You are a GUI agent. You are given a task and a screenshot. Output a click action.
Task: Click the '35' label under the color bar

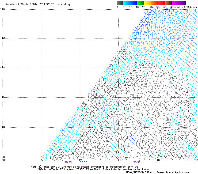click(x=165, y=7)
